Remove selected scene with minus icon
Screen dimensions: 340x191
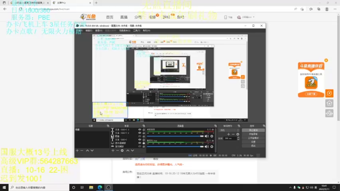[82, 151]
